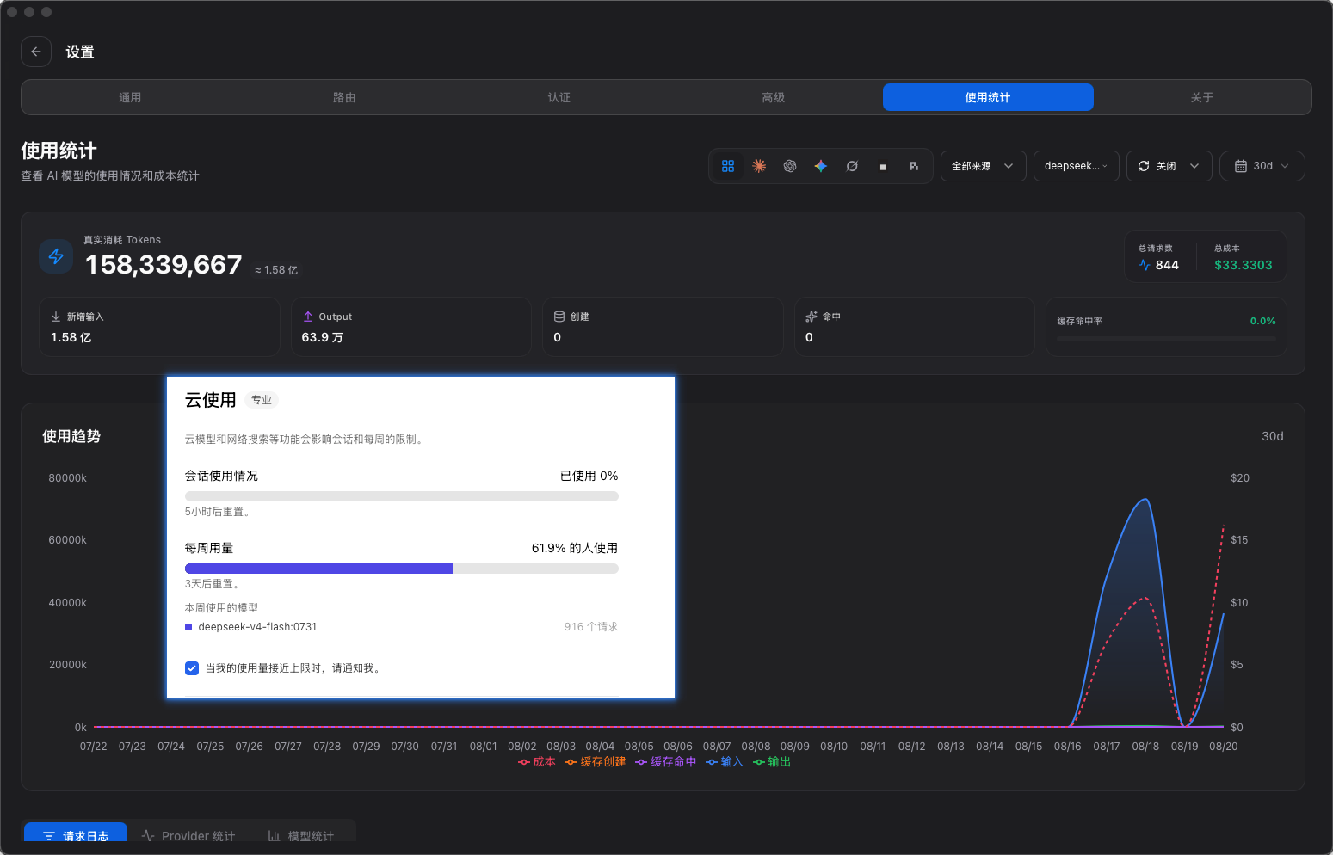This screenshot has height=855, width=1333.
Task: Click the 每周用量 purple progress bar
Action: pyautogui.click(x=402, y=569)
